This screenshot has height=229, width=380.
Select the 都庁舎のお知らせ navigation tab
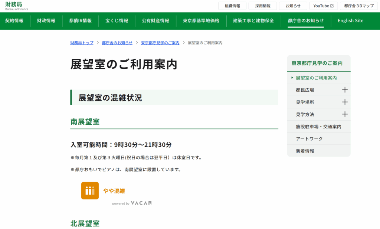point(305,21)
